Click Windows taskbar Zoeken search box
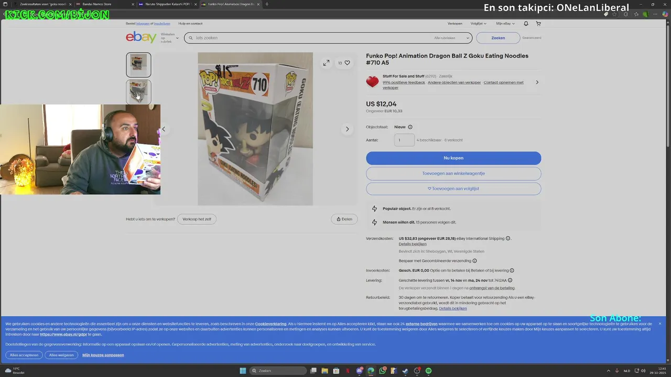This screenshot has height=377, width=671. pyautogui.click(x=277, y=371)
